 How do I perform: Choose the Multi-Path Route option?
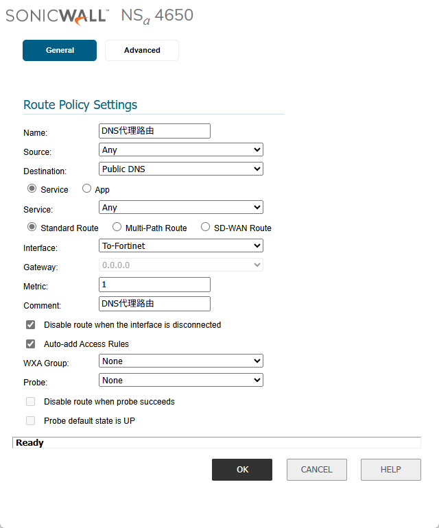(117, 227)
